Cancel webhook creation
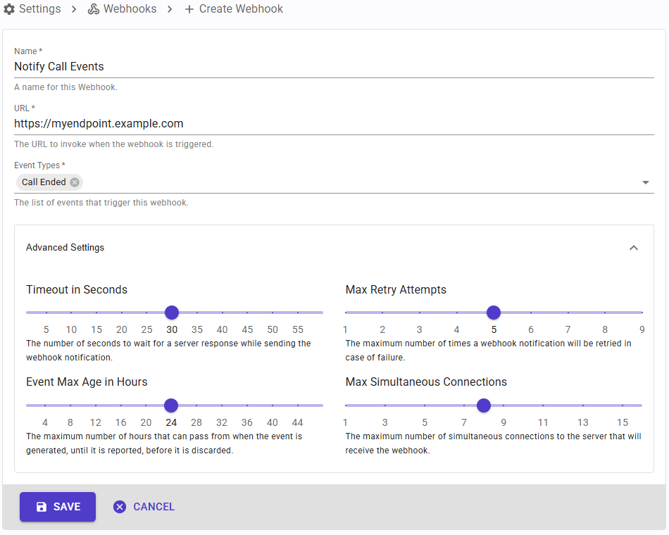Image resolution: width=669 pixels, height=535 pixels. [154, 507]
